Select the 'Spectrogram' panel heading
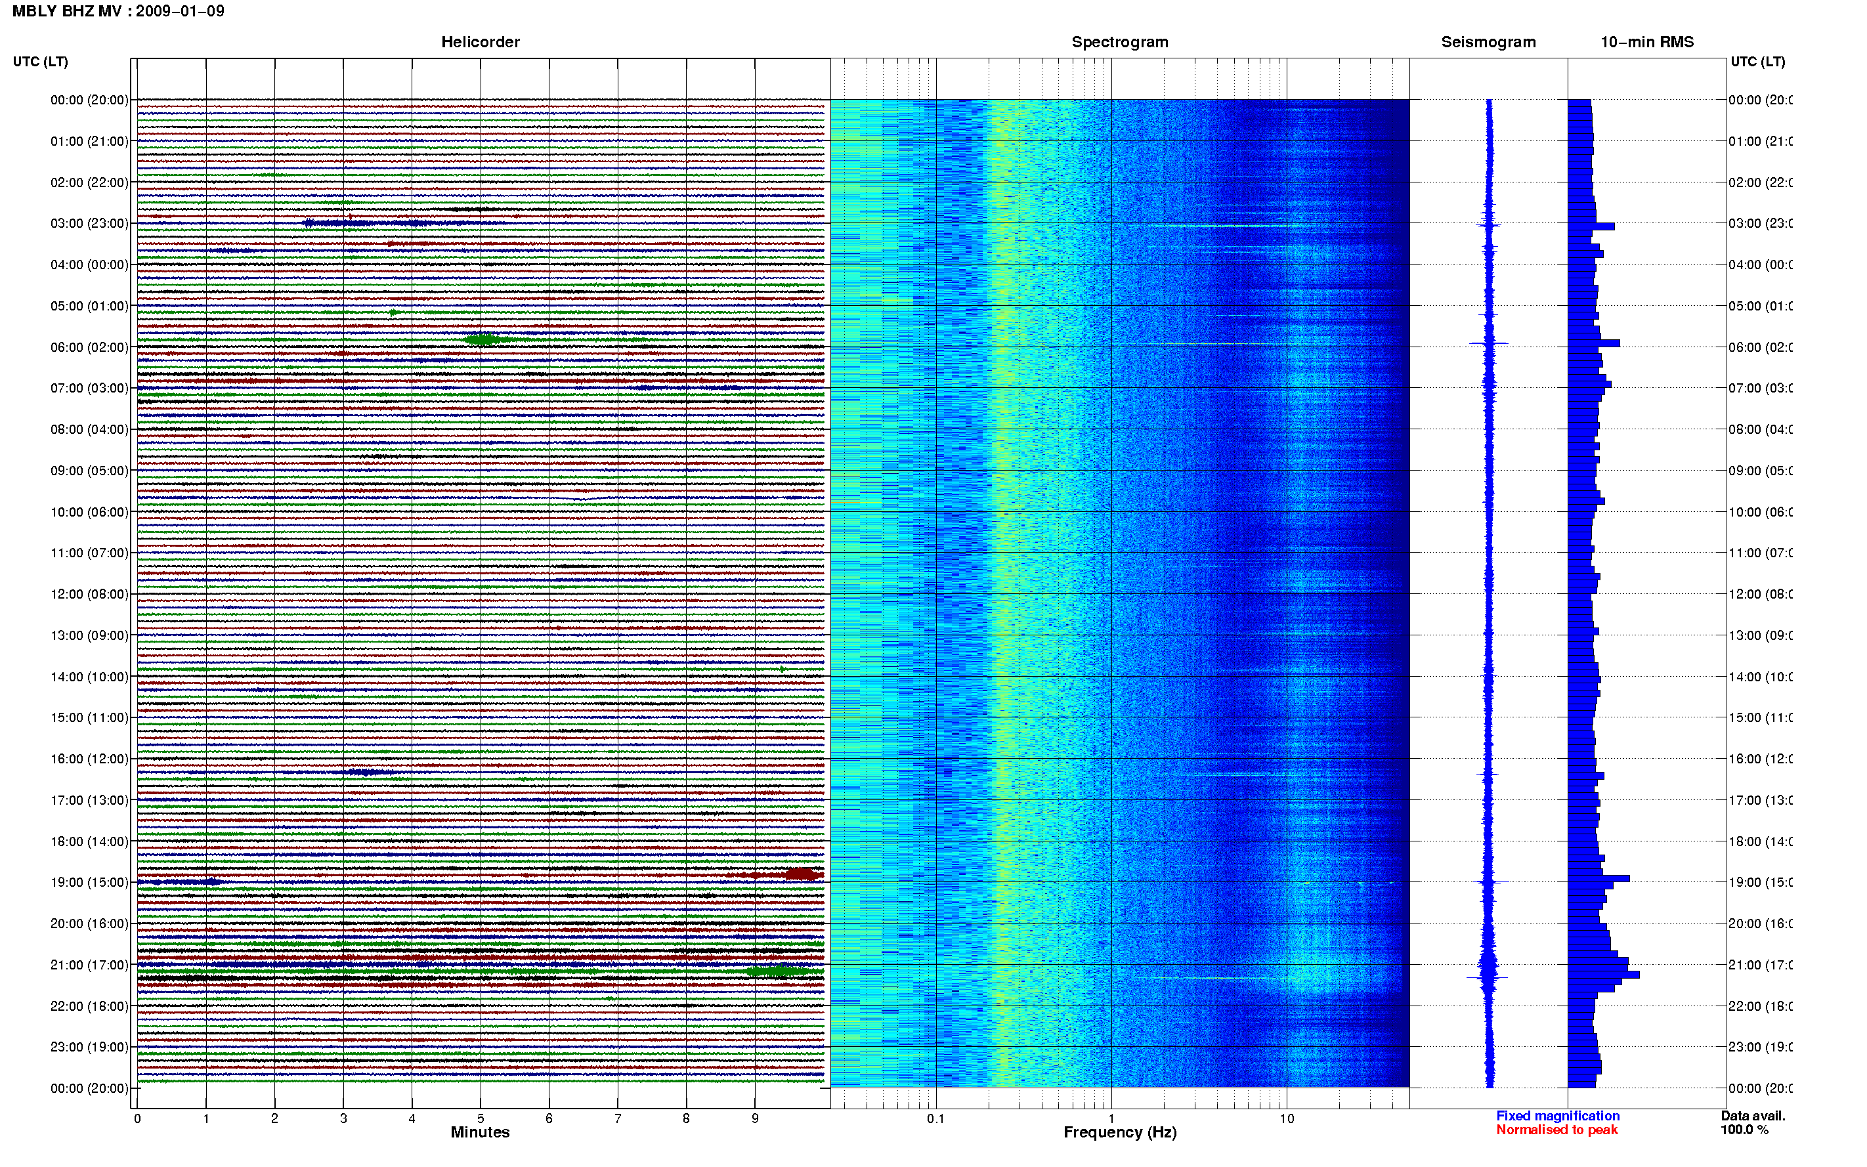 [1120, 43]
